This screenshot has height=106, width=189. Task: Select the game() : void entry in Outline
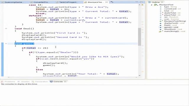(x=171, y=27)
